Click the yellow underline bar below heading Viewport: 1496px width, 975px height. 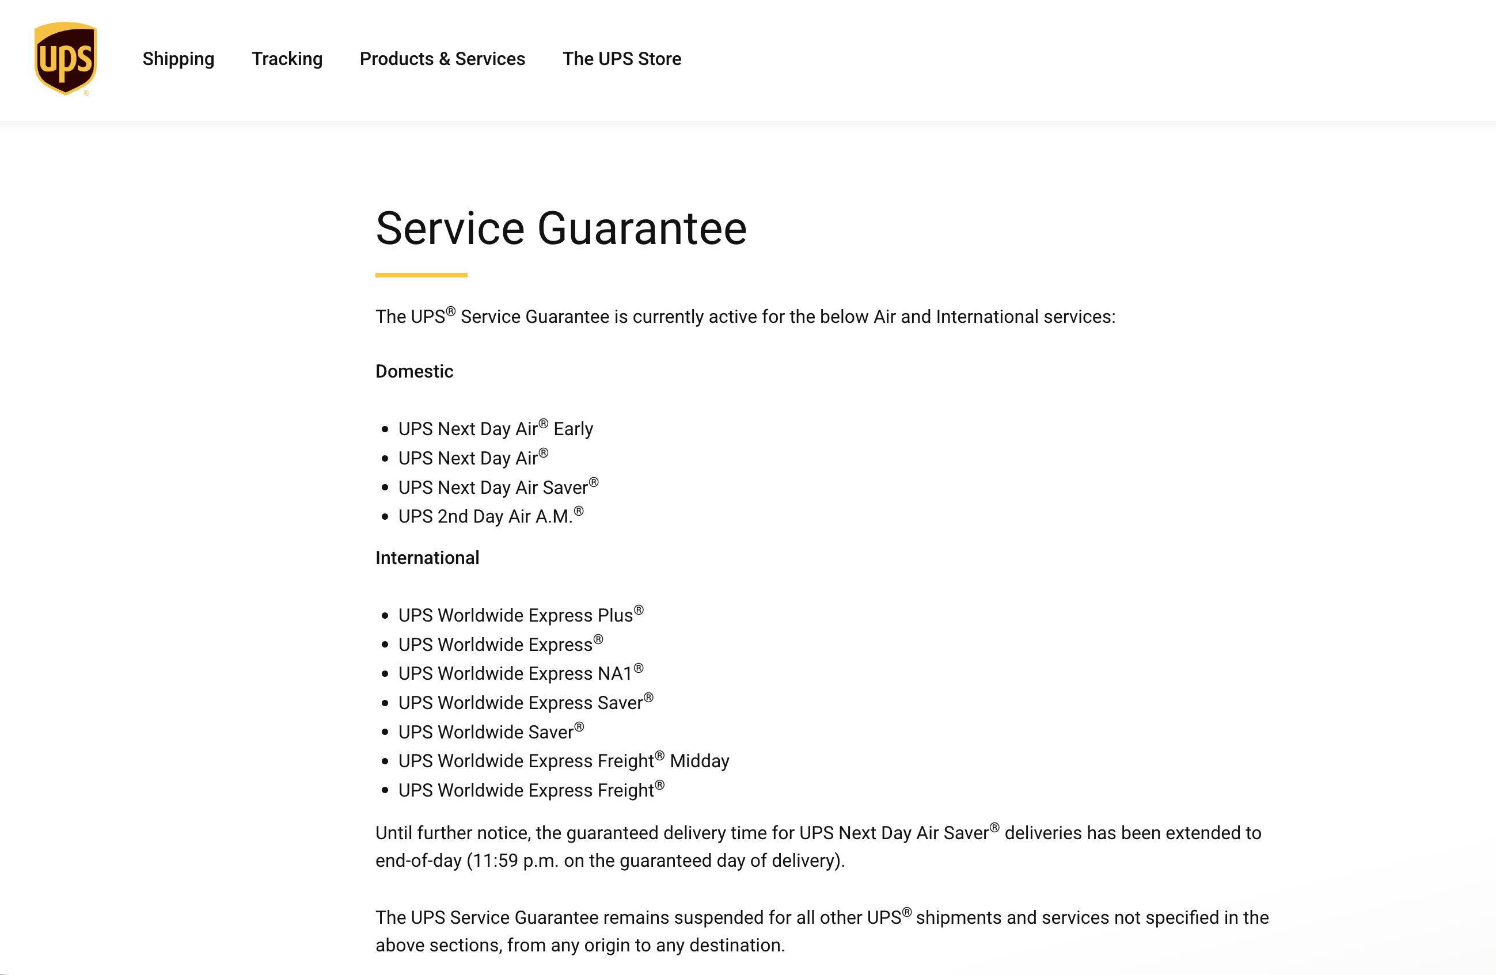[421, 275]
